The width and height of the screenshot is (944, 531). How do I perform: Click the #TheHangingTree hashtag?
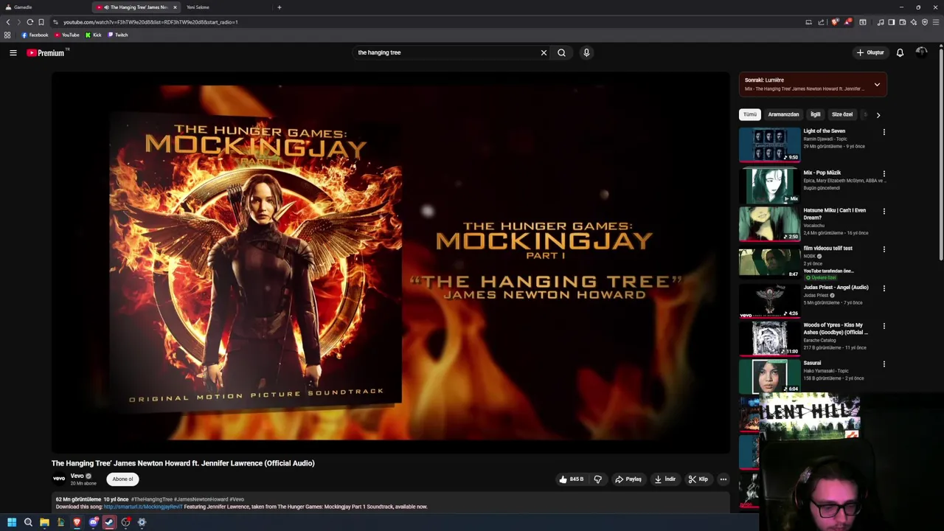click(x=151, y=499)
